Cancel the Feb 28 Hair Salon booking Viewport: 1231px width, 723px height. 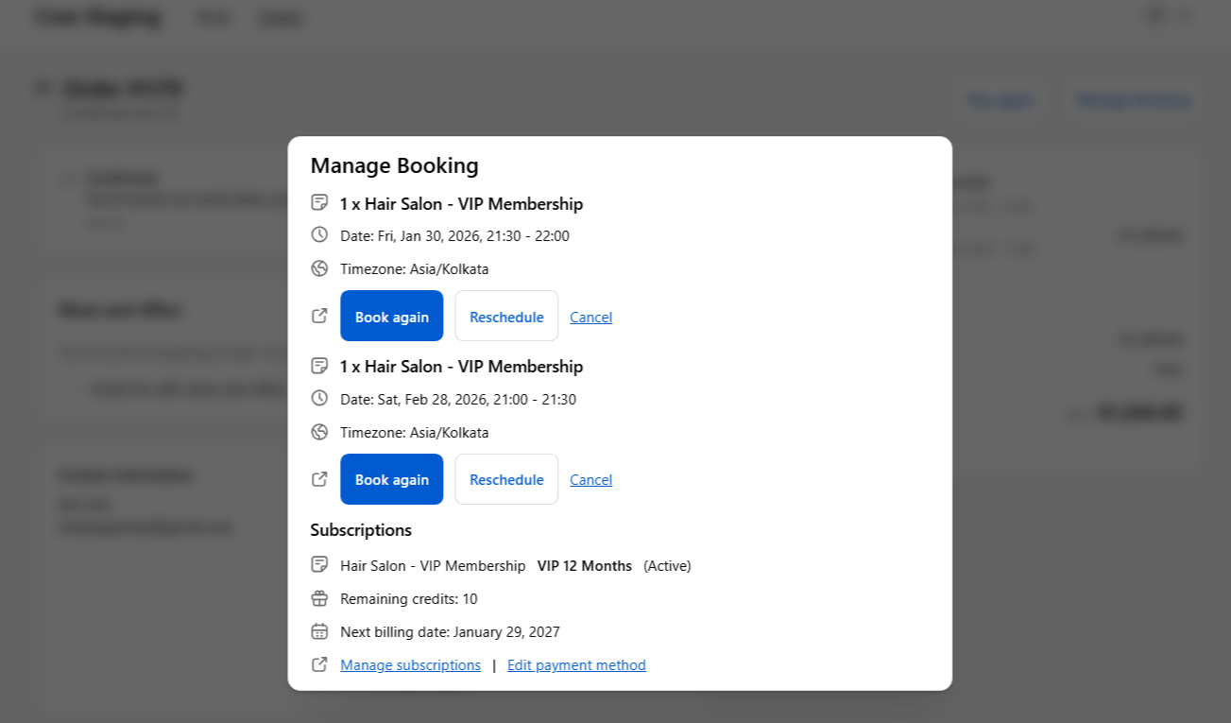[x=590, y=480]
